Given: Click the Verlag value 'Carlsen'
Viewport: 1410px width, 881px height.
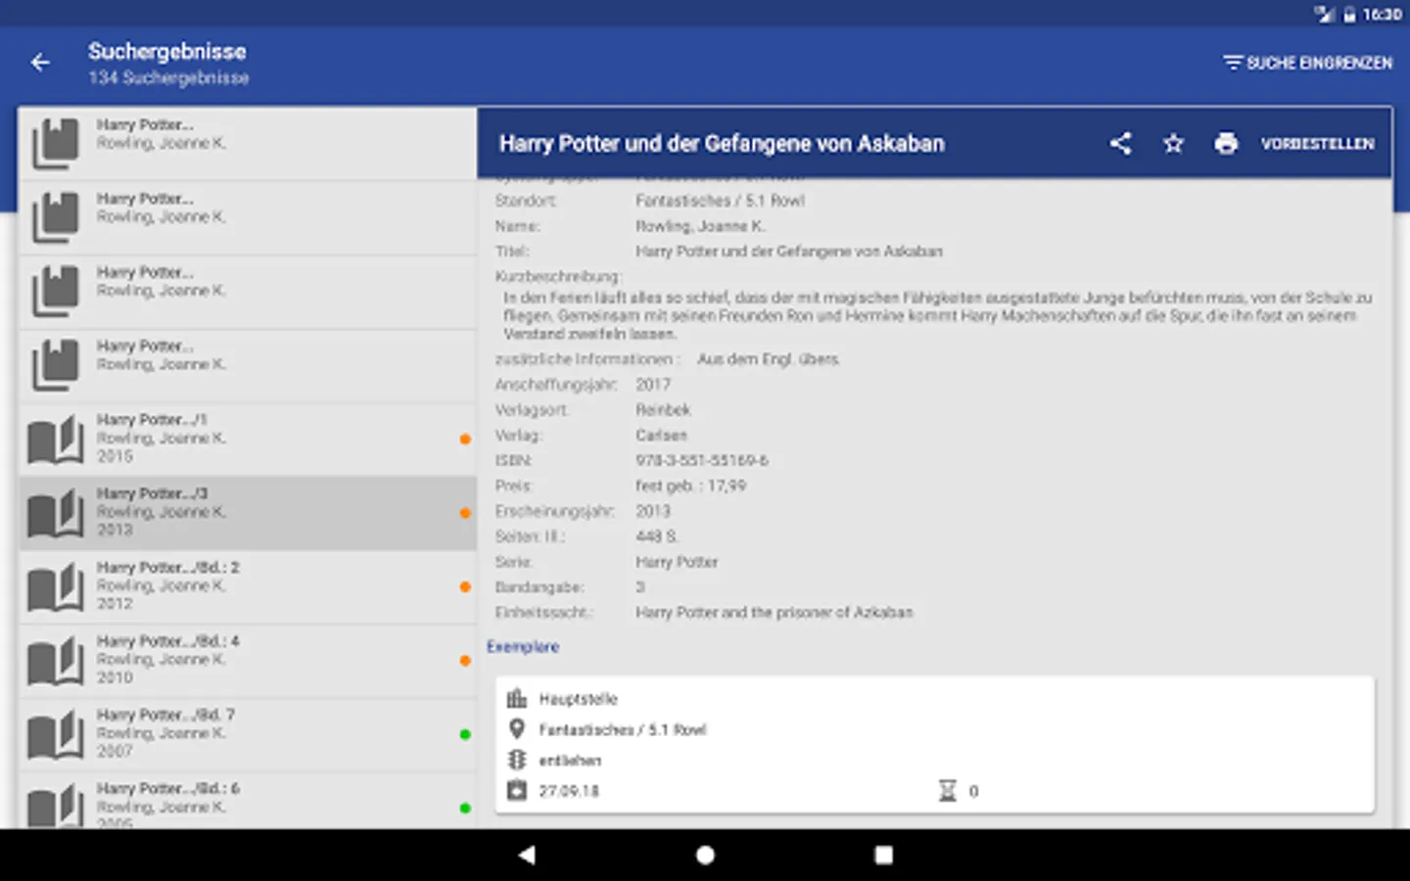Looking at the screenshot, I should tap(661, 436).
